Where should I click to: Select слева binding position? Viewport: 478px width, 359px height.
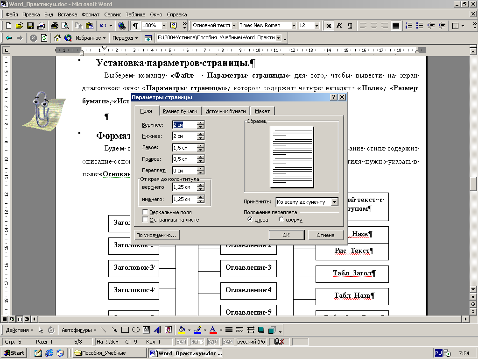250,220
